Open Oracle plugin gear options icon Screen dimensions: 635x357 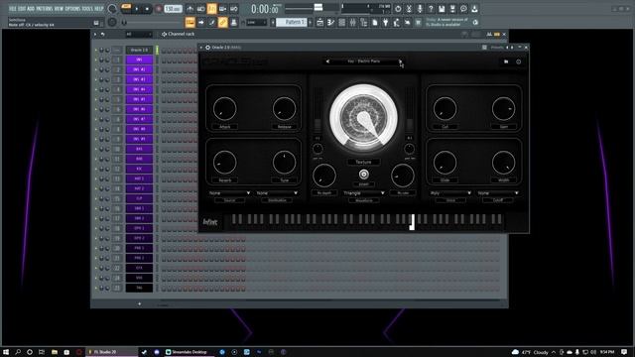207,48
